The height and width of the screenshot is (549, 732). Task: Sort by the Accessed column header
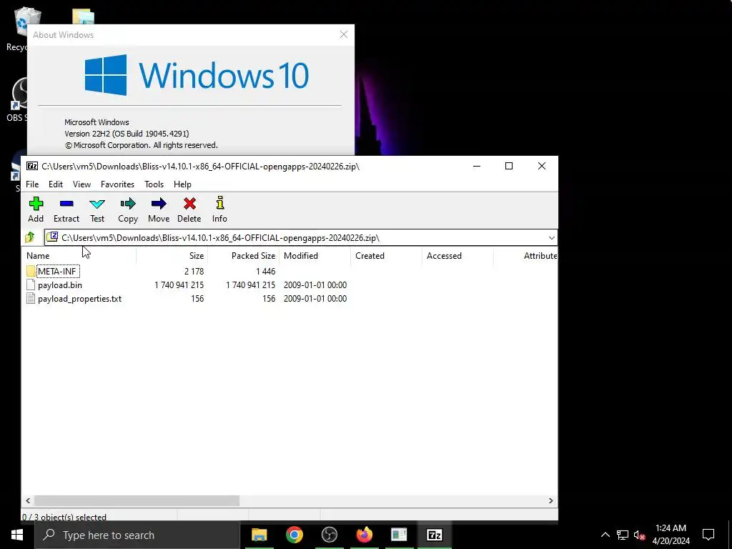458,256
